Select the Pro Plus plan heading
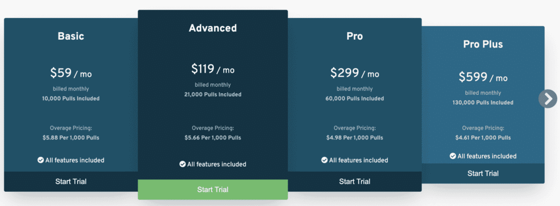Screen dimensions: 560x206 [483, 44]
